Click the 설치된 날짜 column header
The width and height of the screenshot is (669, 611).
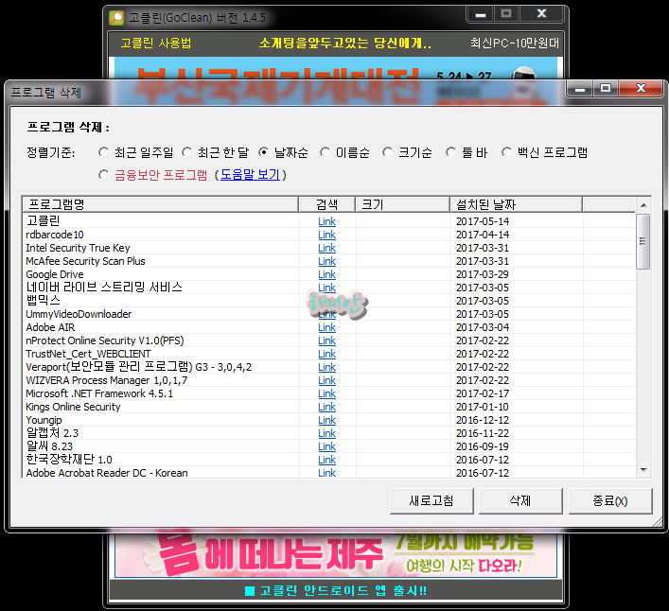(517, 204)
